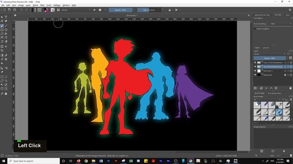Toggle eraser mode in toolbar
The image size is (293, 164).
[94, 10]
